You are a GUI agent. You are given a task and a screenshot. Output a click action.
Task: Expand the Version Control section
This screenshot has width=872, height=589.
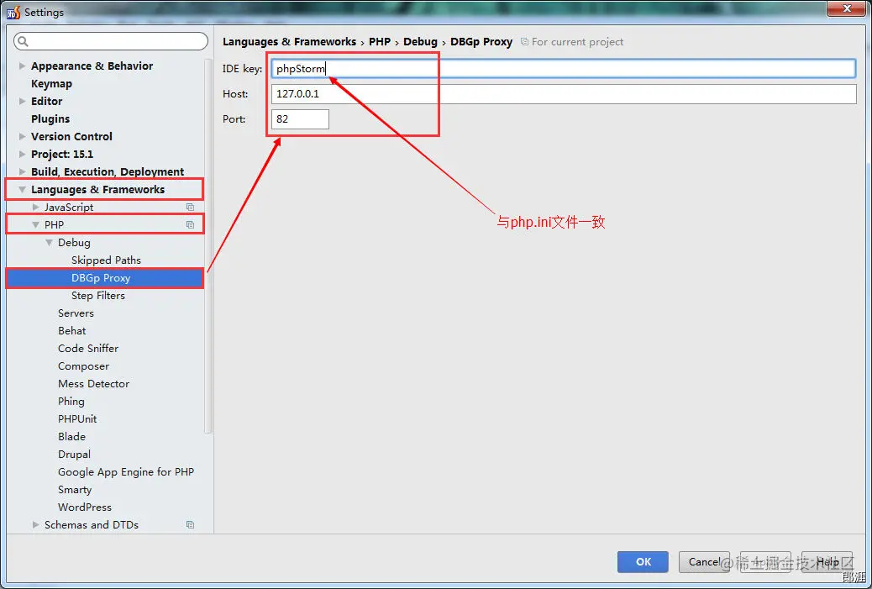22,136
